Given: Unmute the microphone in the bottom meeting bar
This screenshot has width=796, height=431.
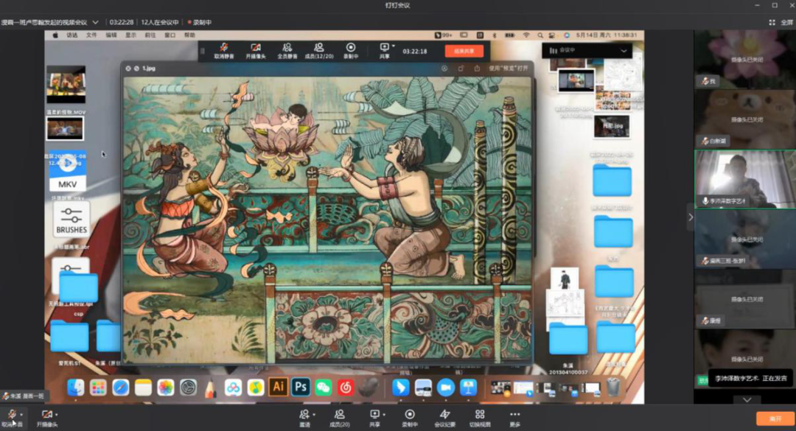Looking at the screenshot, I should click(x=11, y=417).
